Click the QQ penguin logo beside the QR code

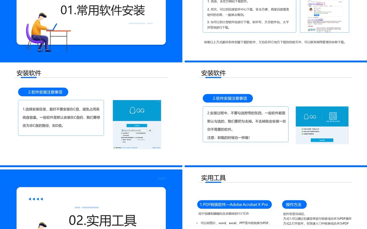[x=306, y=117]
